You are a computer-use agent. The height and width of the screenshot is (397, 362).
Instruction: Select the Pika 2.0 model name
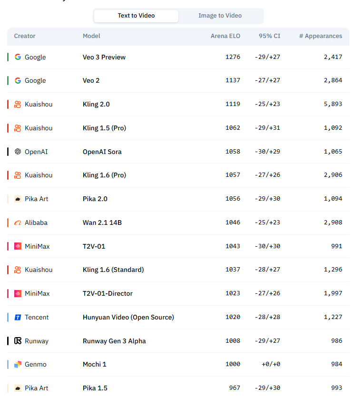(95, 199)
